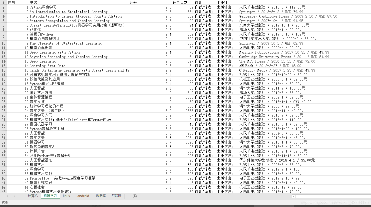Switch to the 计算机 sheet tab
The height and width of the screenshot is (207, 371).
(33, 196)
